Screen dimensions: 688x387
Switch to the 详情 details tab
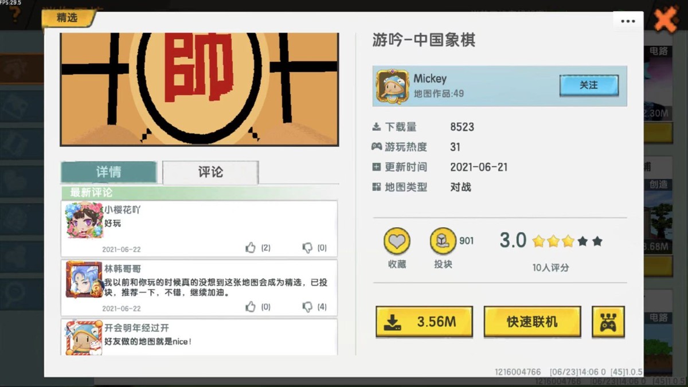click(x=108, y=172)
